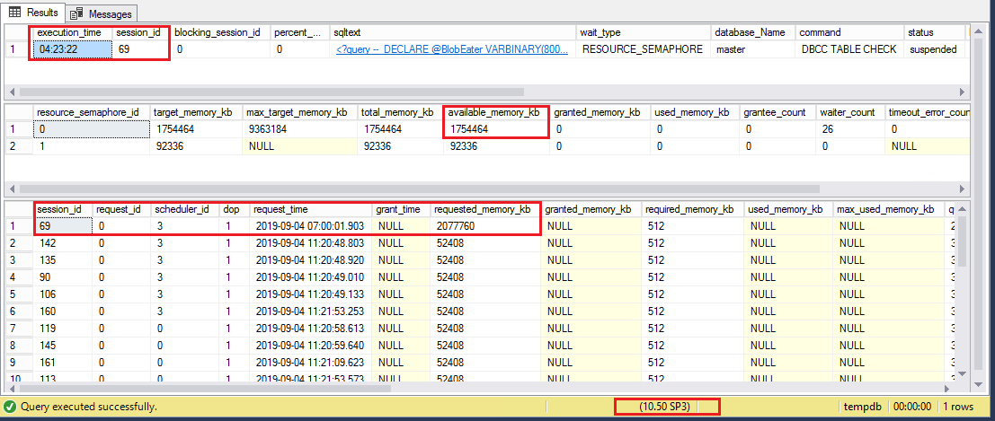Viewport: 995px width, 421px height.
Task: Click second grid horizontal scrollbar right arrow
Action: pyautogui.click(x=963, y=189)
